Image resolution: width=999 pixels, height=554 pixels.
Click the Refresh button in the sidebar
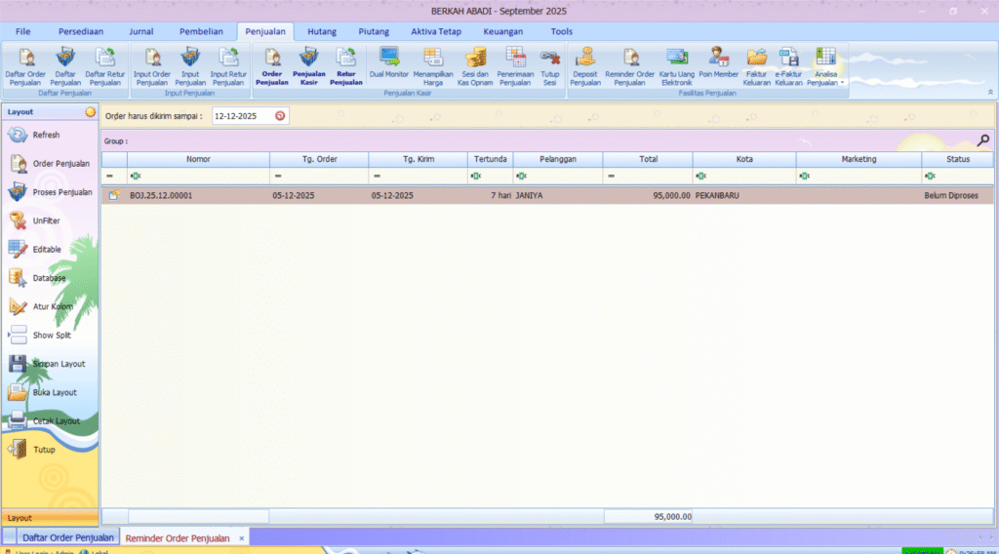45,136
